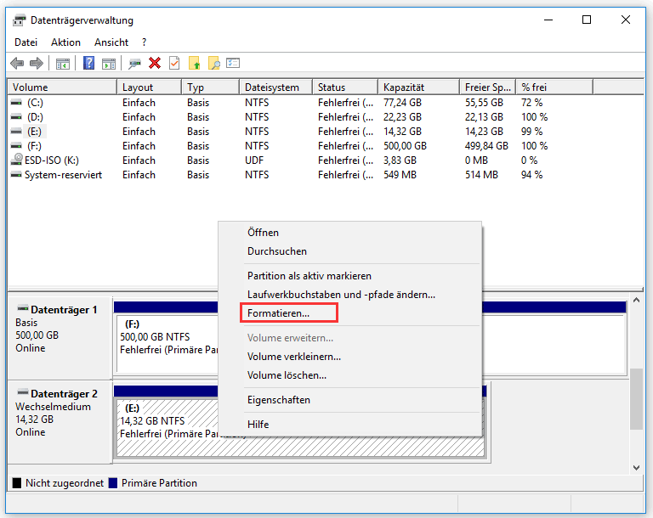Sort by the Volume column header
This screenshot has height=518, width=653.
click(62, 87)
